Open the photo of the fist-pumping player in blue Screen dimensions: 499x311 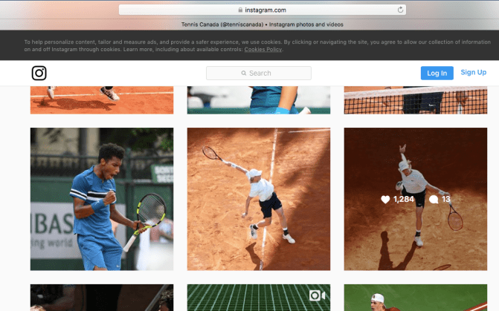tap(102, 199)
